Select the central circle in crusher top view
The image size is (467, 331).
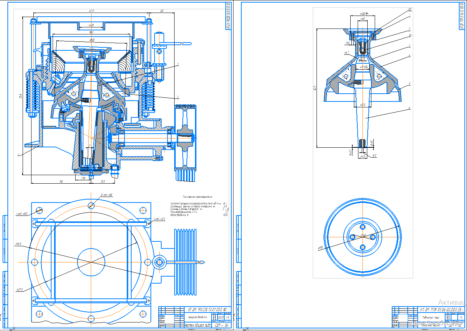(91, 262)
